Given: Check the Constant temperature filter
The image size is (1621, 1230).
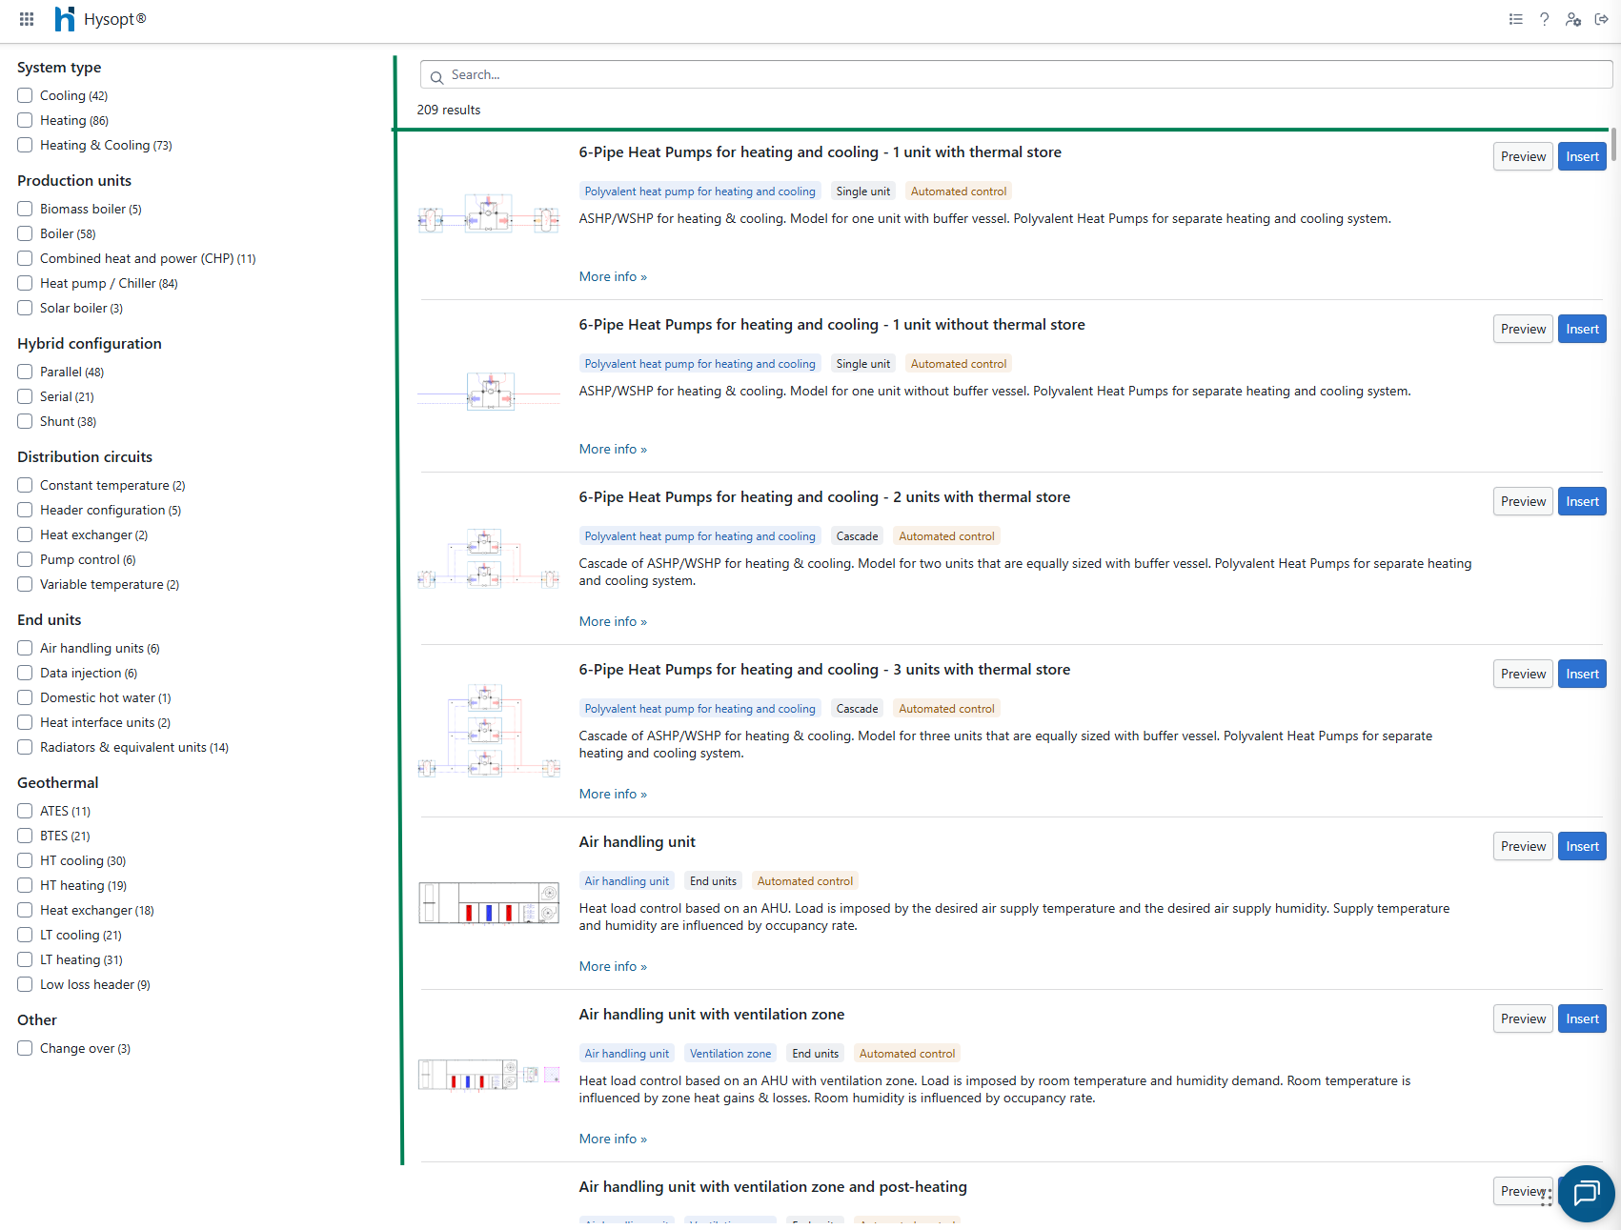Looking at the screenshot, I should pyautogui.click(x=25, y=485).
